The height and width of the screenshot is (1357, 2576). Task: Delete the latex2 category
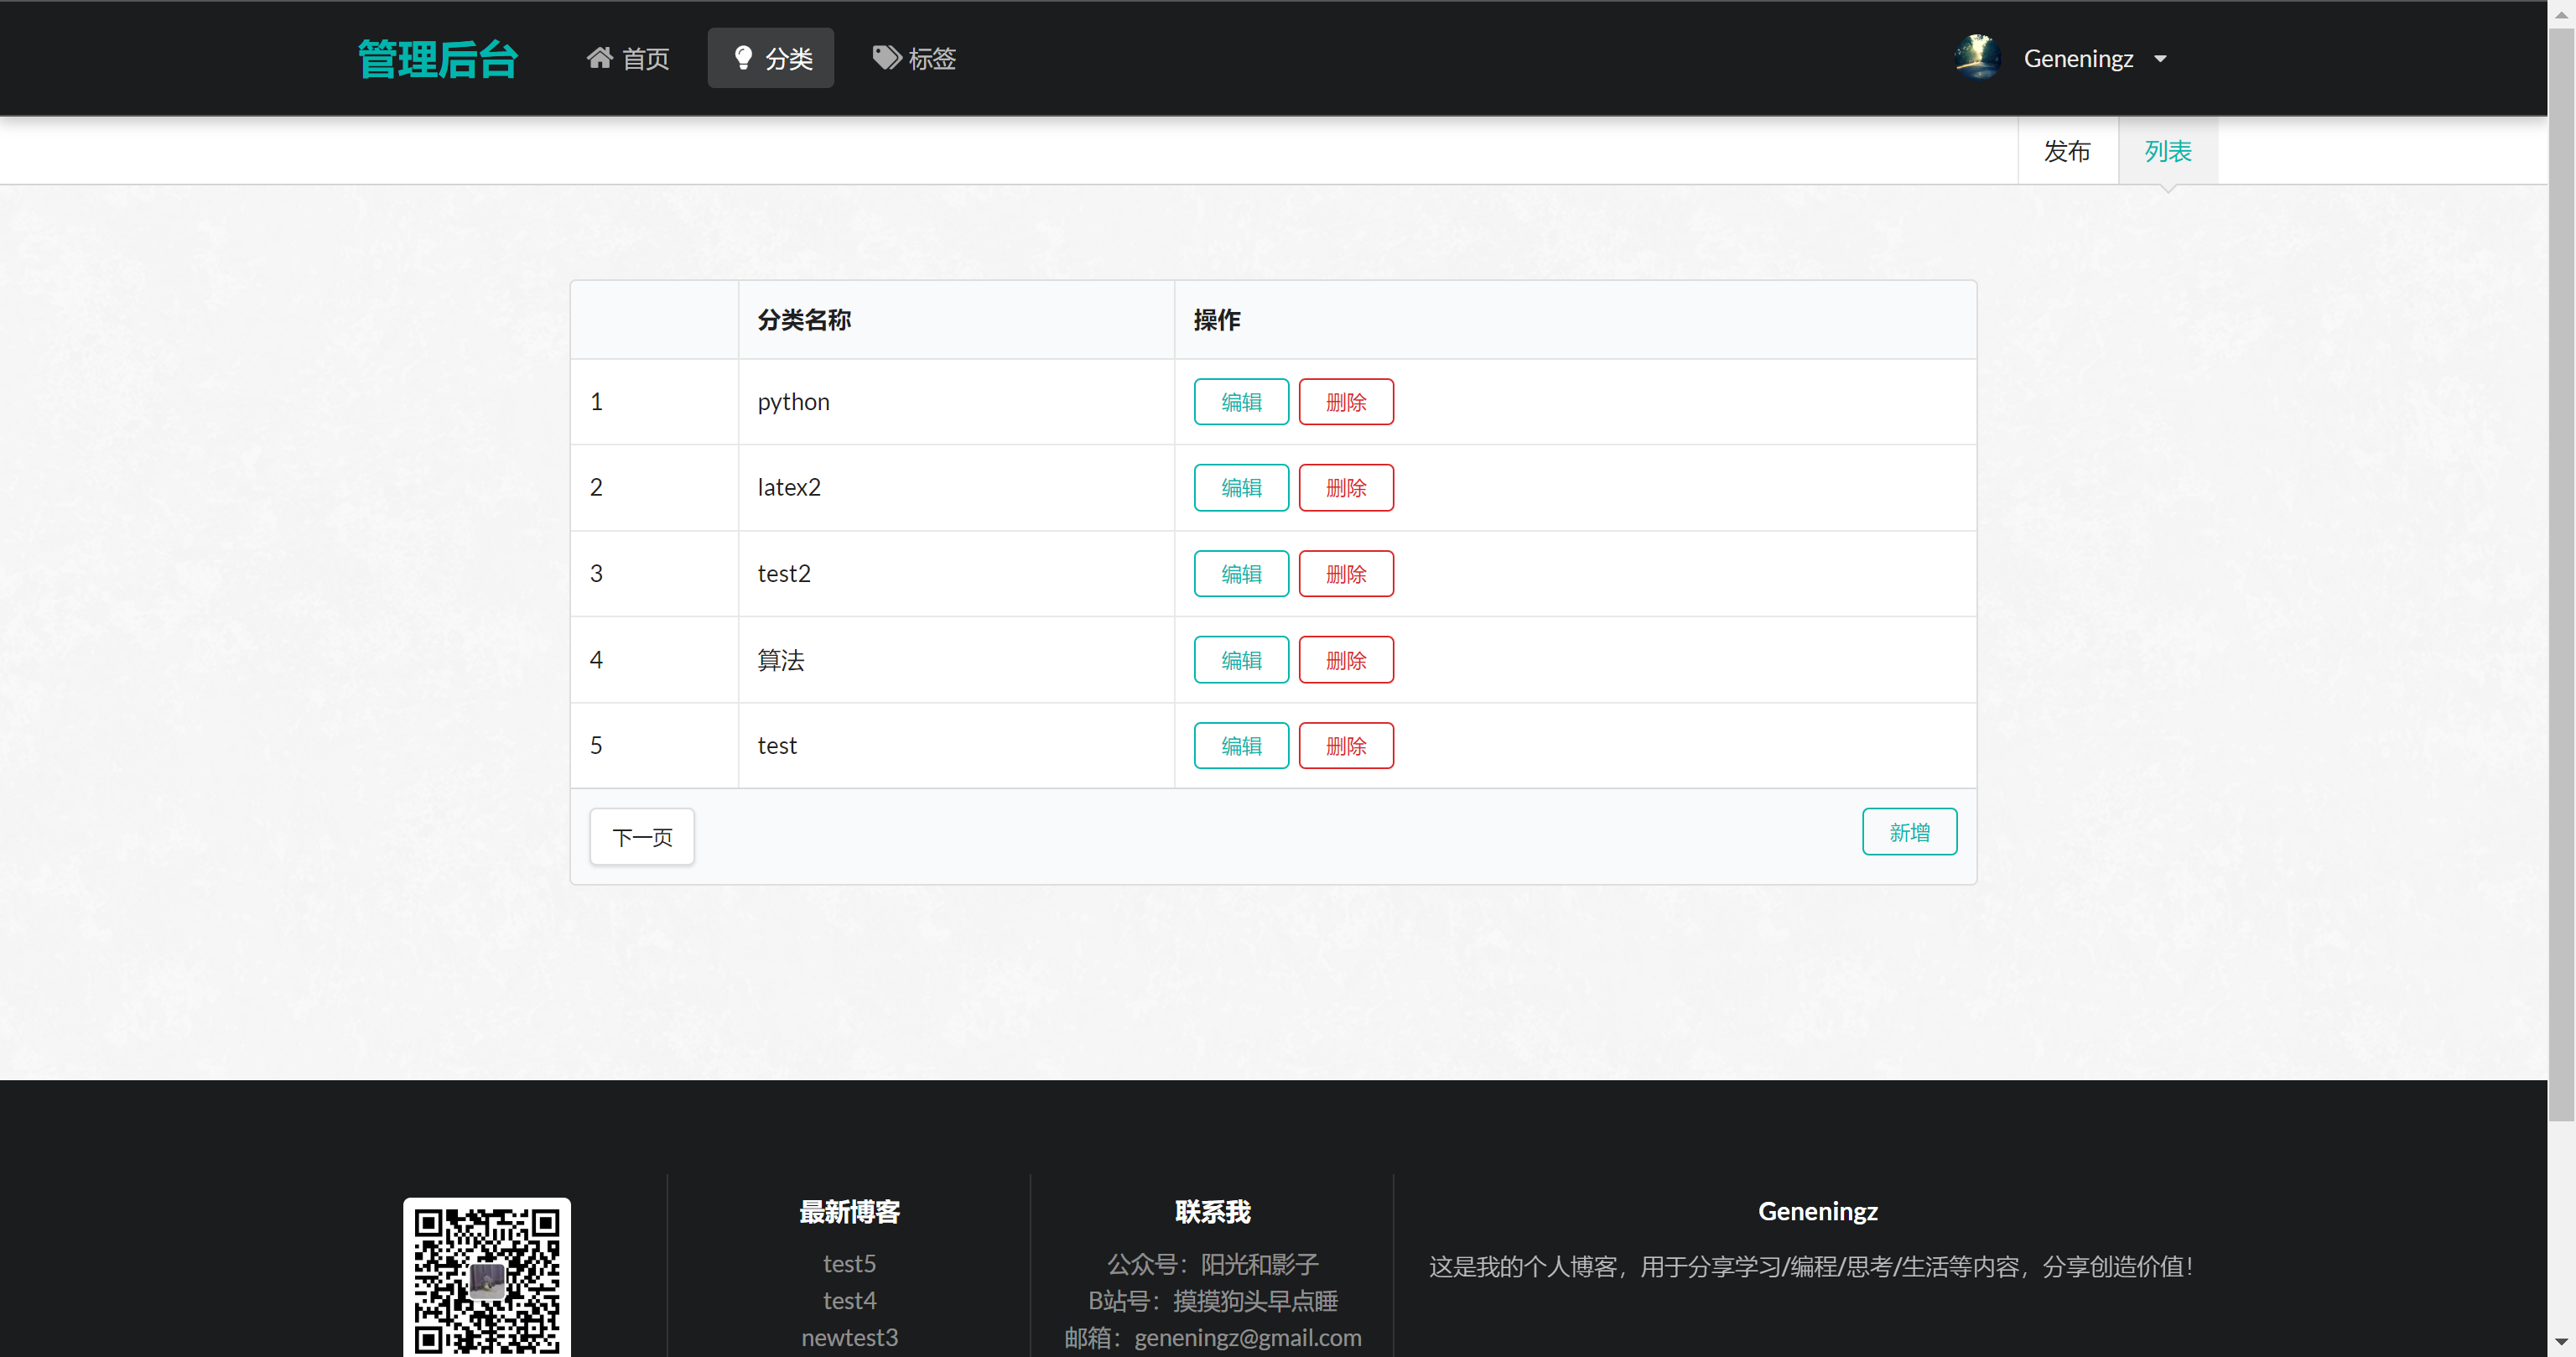click(x=1346, y=487)
